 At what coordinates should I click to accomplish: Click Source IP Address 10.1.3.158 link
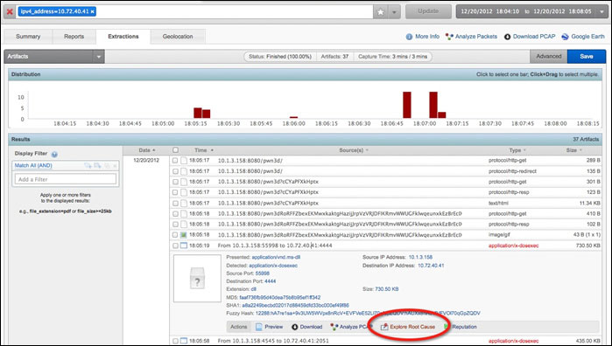[420, 257]
